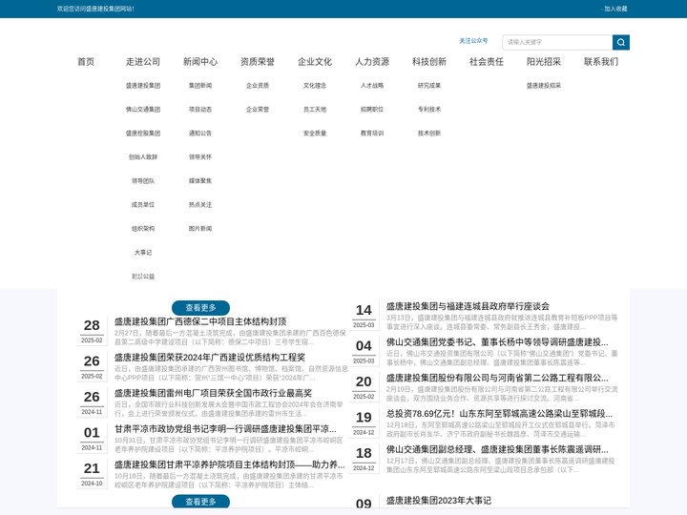
Task: Click 查看更多 button below the 甘肃平凉养护院 article
Action: pos(200,502)
